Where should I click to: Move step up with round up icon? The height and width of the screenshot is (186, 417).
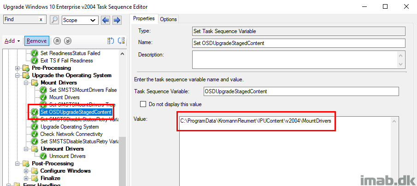57,41
